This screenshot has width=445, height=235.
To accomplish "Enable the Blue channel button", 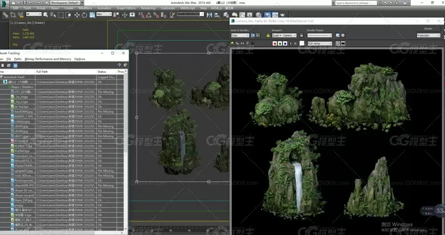I will [285, 44].
